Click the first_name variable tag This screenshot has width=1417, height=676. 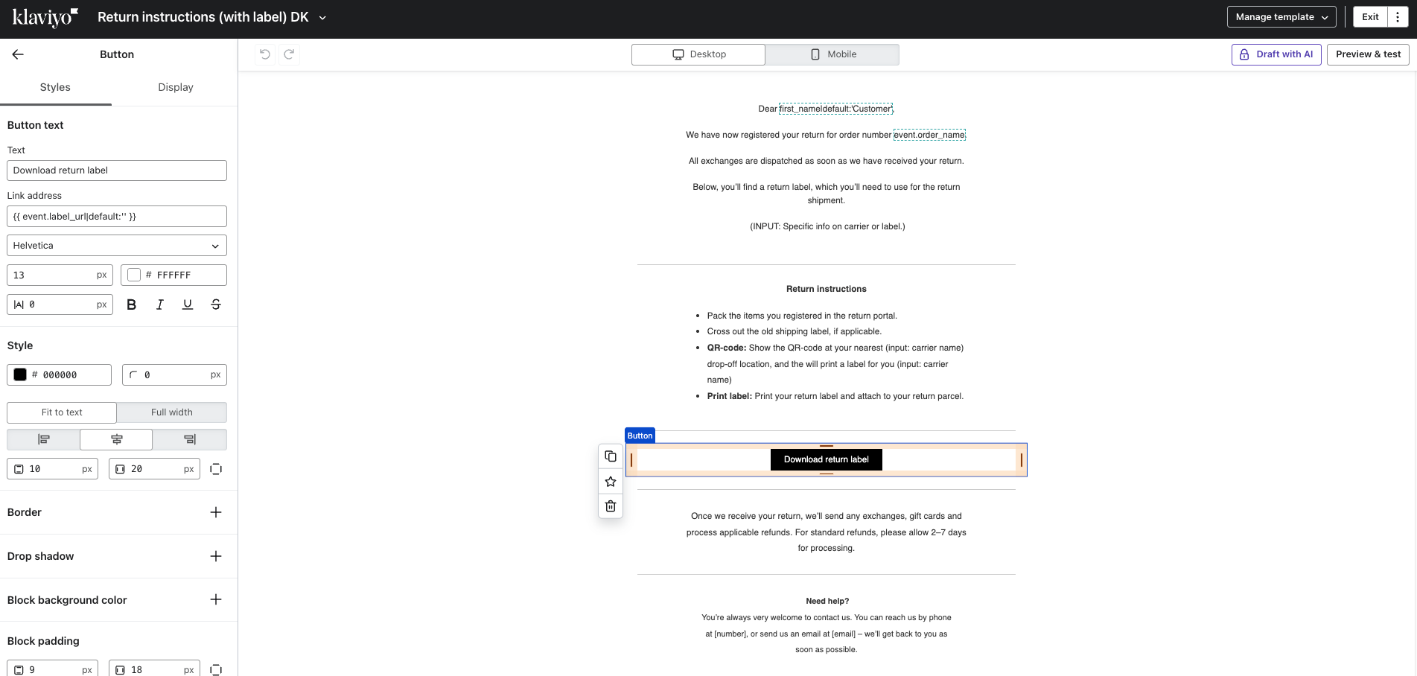coord(835,109)
